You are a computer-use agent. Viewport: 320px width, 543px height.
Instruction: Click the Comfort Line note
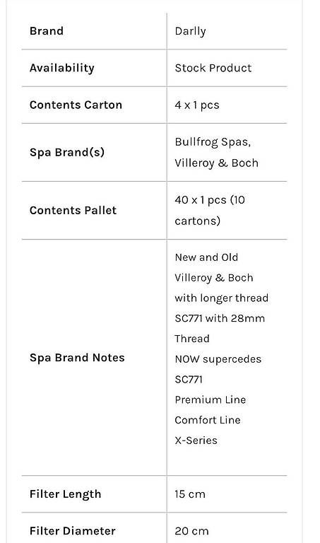tap(208, 420)
